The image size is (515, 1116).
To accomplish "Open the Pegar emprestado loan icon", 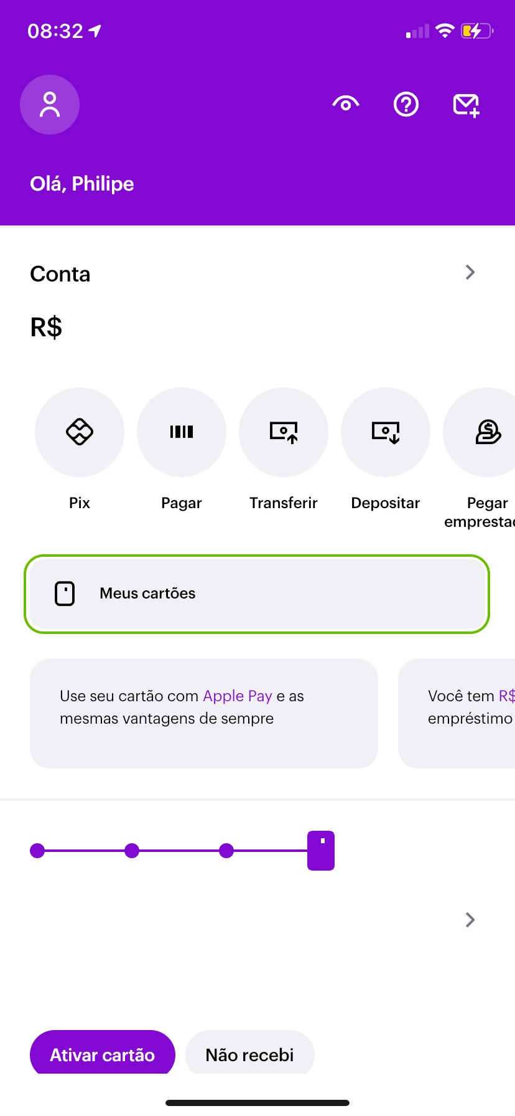I will point(487,432).
